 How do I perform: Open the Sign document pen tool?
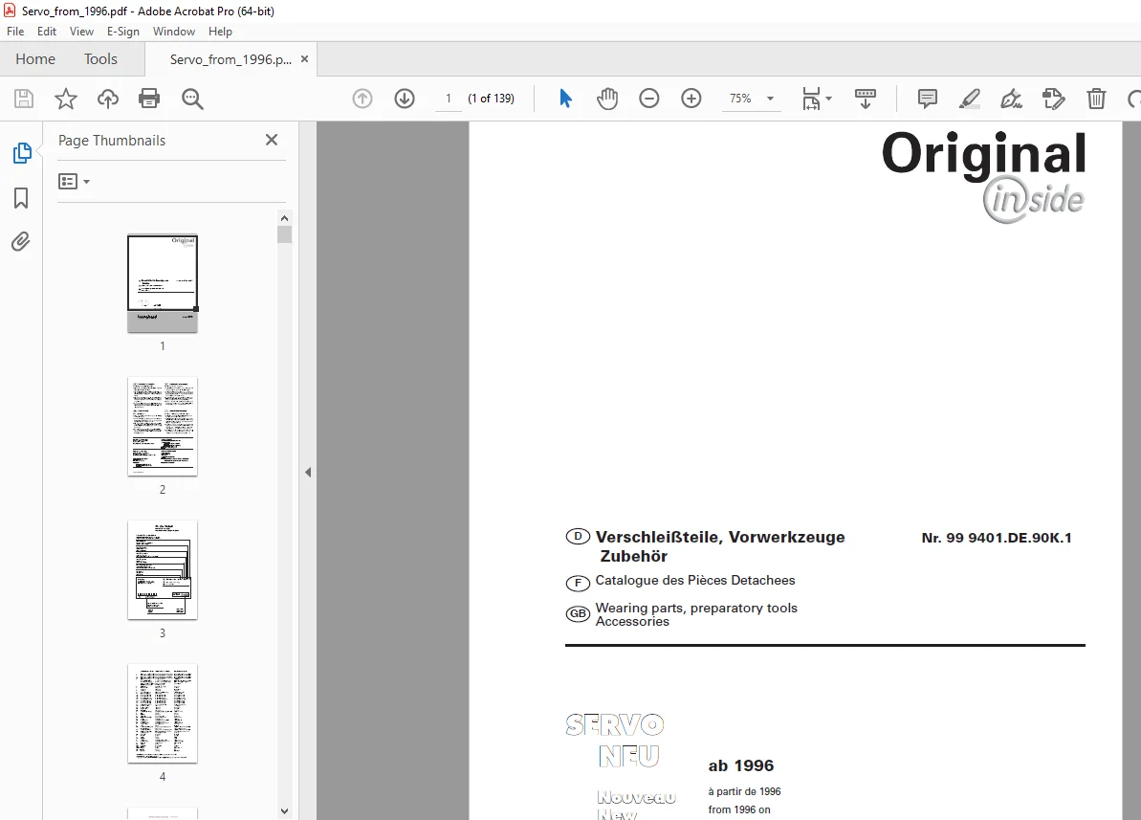click(1012, 99)
